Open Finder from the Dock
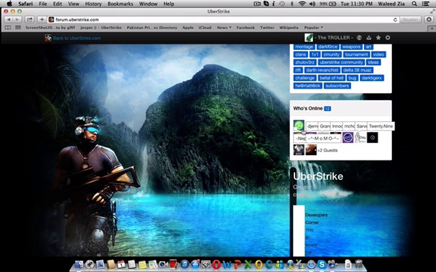The image size is (436, 272). click(79, 264)
